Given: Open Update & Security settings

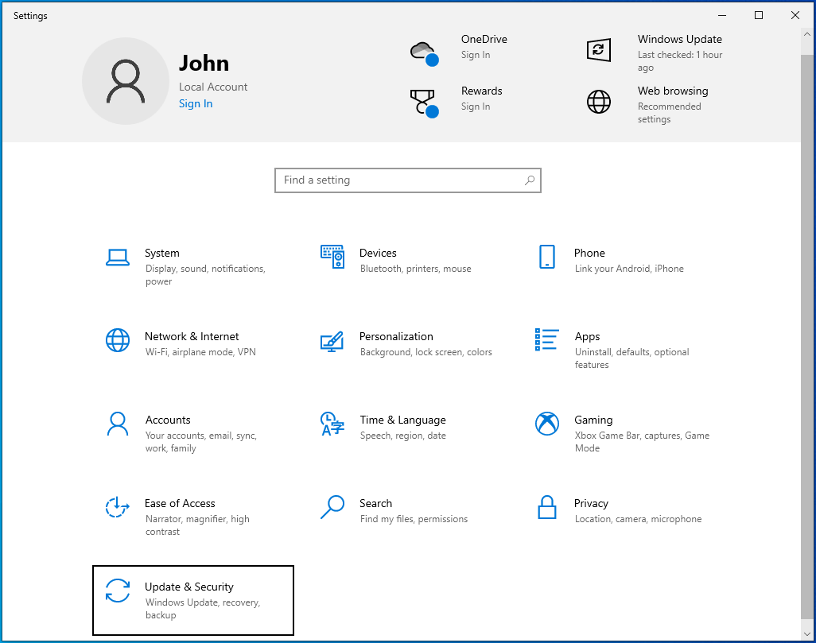Looking at the screenshot, I should point(192,599).
